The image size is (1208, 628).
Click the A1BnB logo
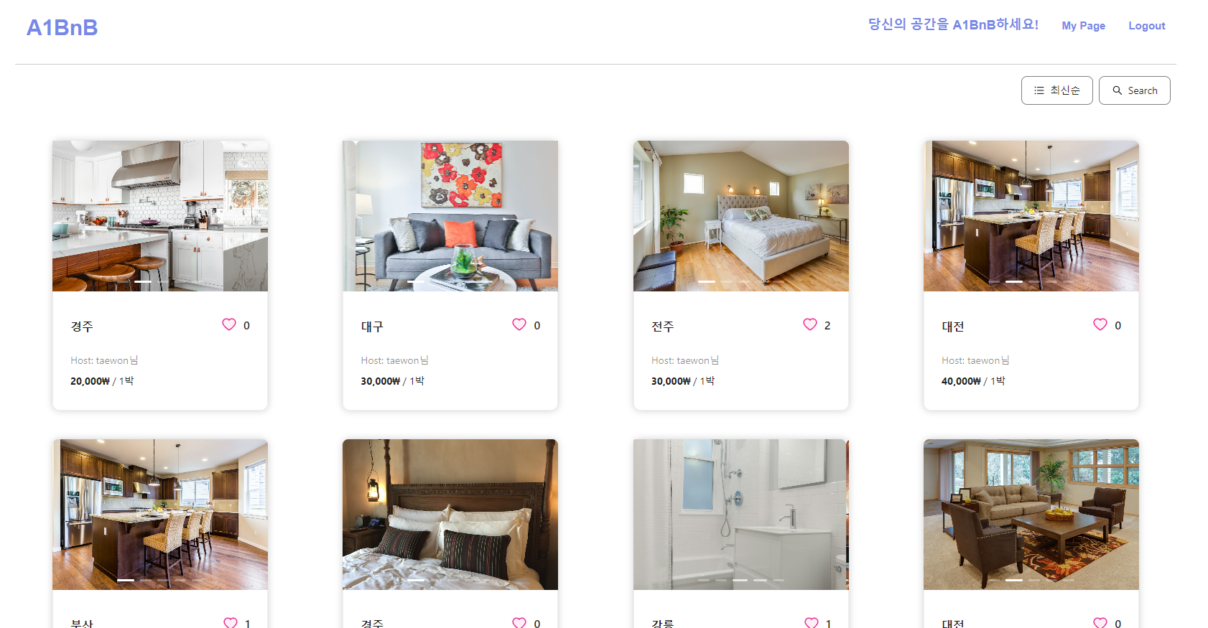click(x=62, y=27)
